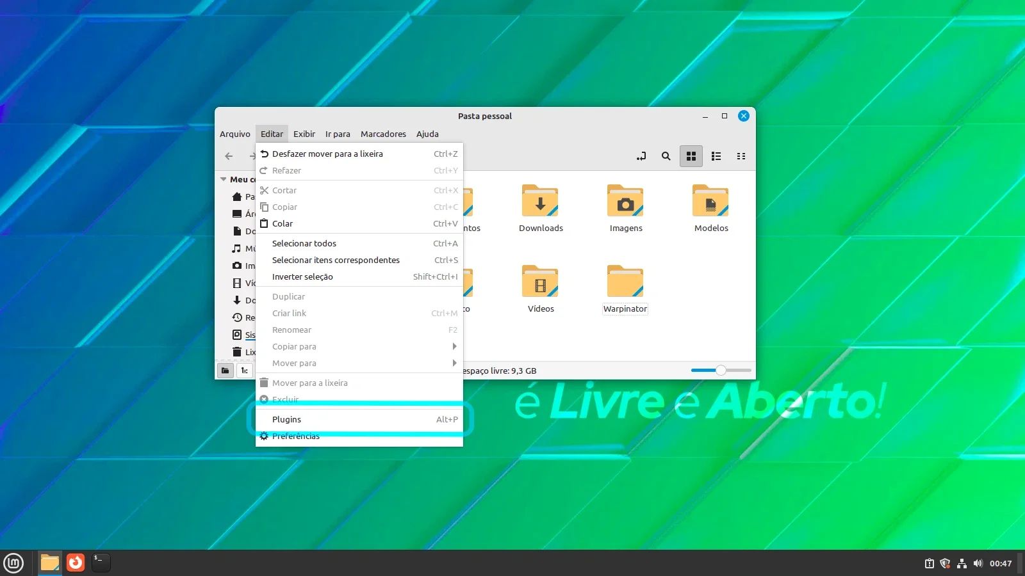
Task: Choose Cortar in the menu
Action: pos(359,190)
